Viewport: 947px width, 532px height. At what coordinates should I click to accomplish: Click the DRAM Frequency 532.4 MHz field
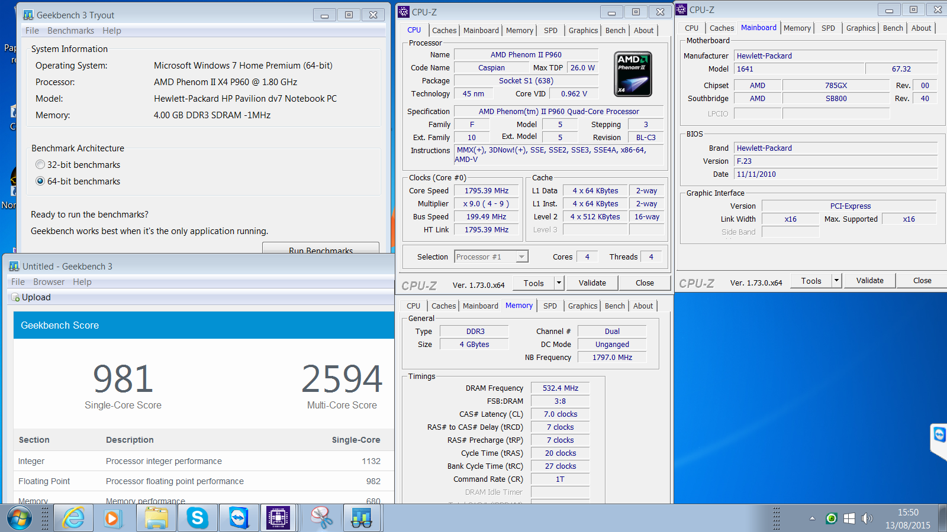tap(560, 388)
